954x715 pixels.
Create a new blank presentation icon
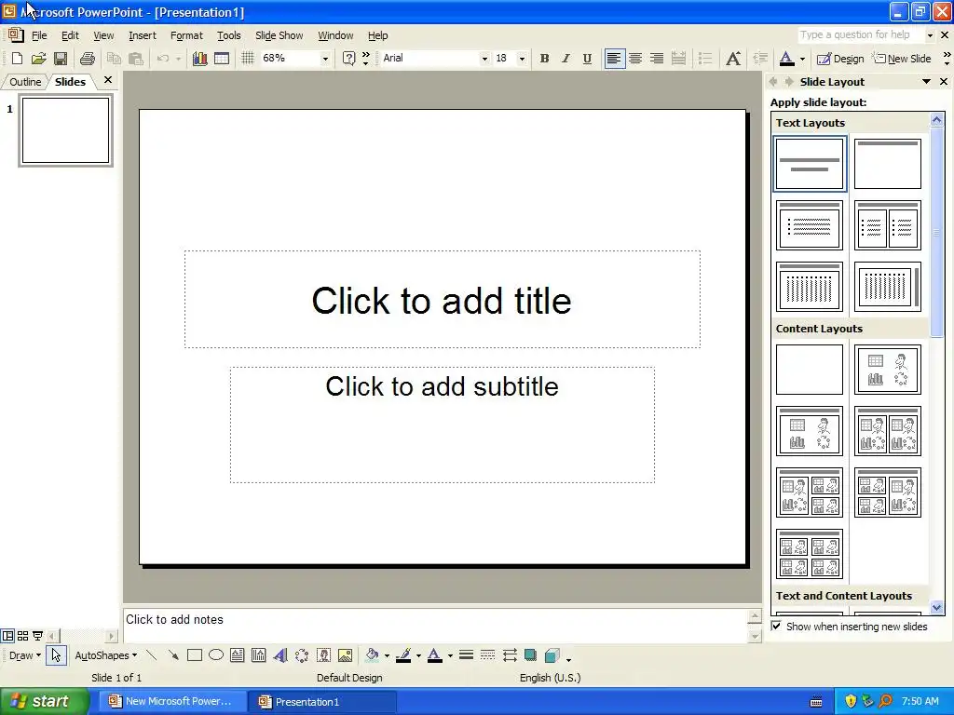click(17, 59)
